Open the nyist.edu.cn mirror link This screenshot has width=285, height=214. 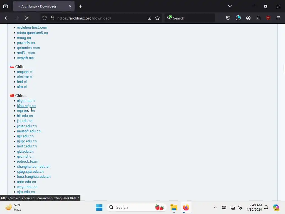point(27,146)
